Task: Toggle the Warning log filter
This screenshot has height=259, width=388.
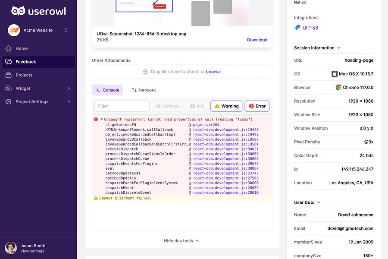Action: point(226,106)
